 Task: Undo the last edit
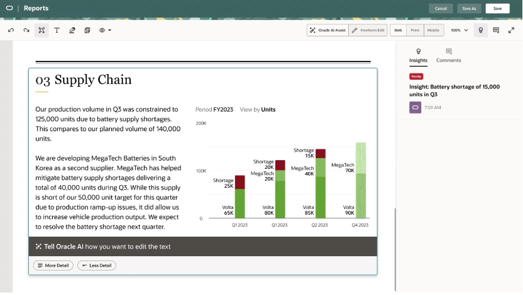point(11,30)
